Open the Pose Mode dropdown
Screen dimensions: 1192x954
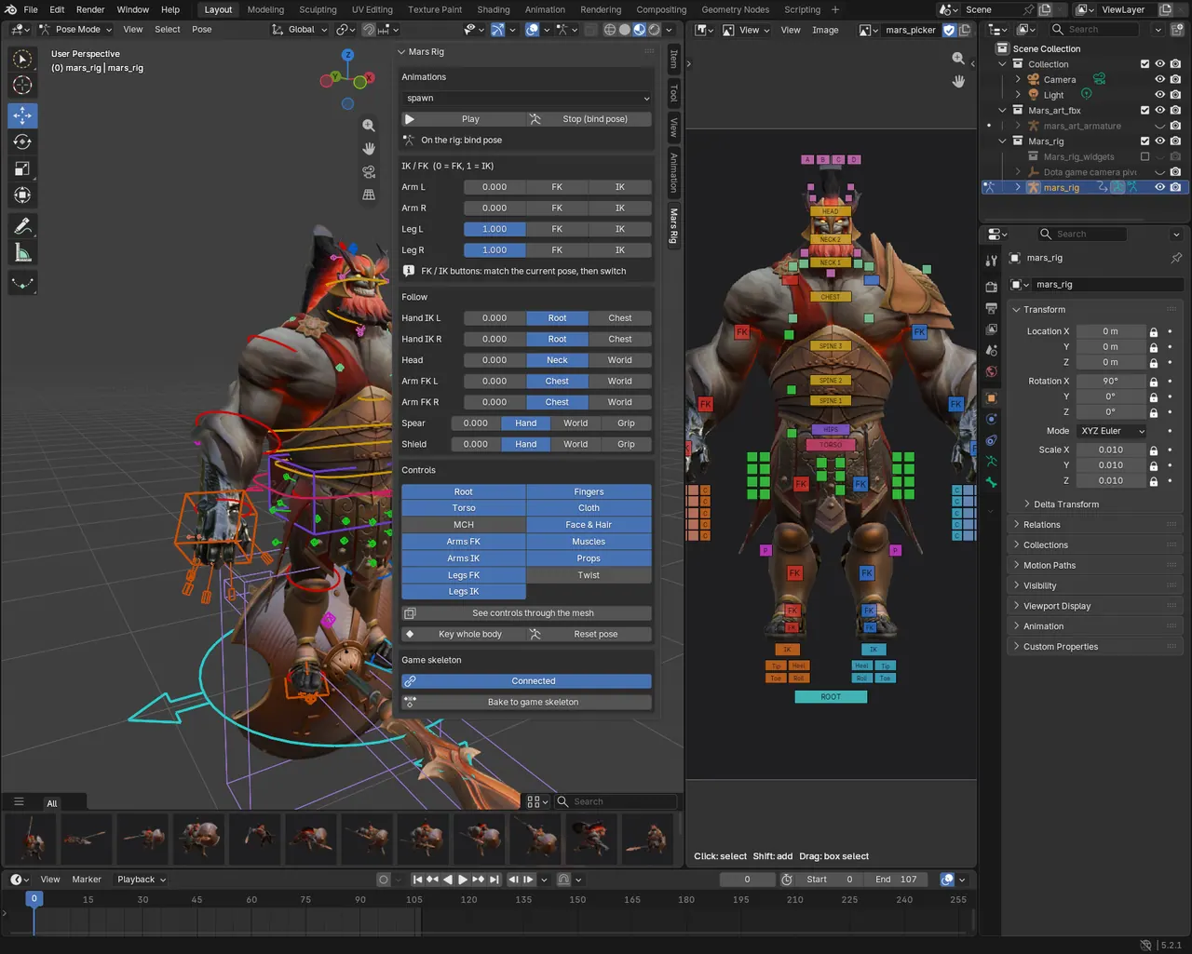(x=76, y=30)
